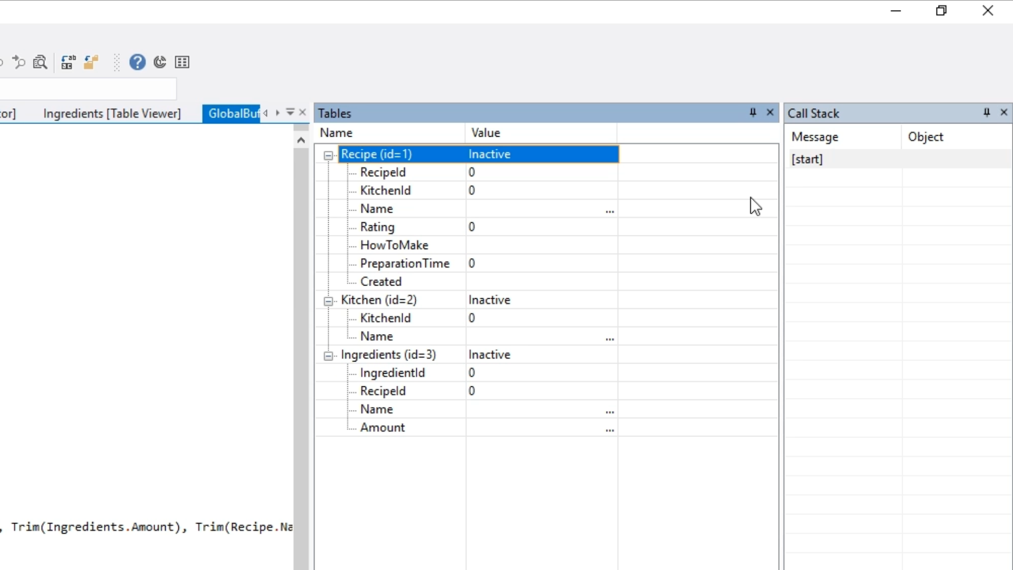Click the circular timer icon next to Help

(160, 62)
